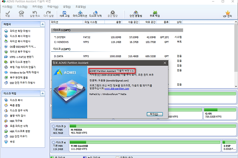This screenshot has height=158, width=238.
Task: Open the 안전 분할법 toolbar tool
Action: pos(136,14)
